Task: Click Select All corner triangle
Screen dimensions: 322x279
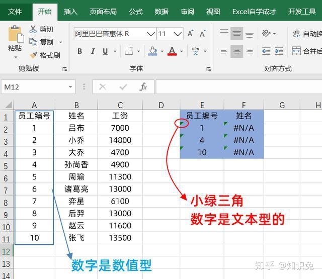Action: pos(8,105)
